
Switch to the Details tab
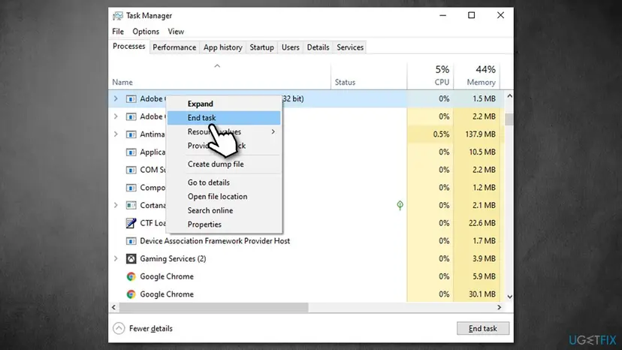318,47
